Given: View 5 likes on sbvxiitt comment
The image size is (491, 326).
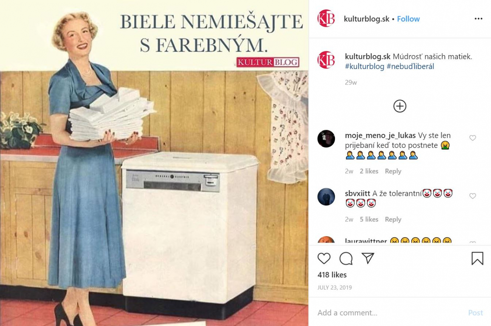Looking at the screenshot, I should point(369,220).
